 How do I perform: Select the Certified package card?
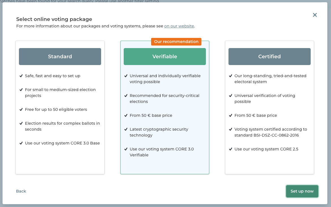[269, 107]
